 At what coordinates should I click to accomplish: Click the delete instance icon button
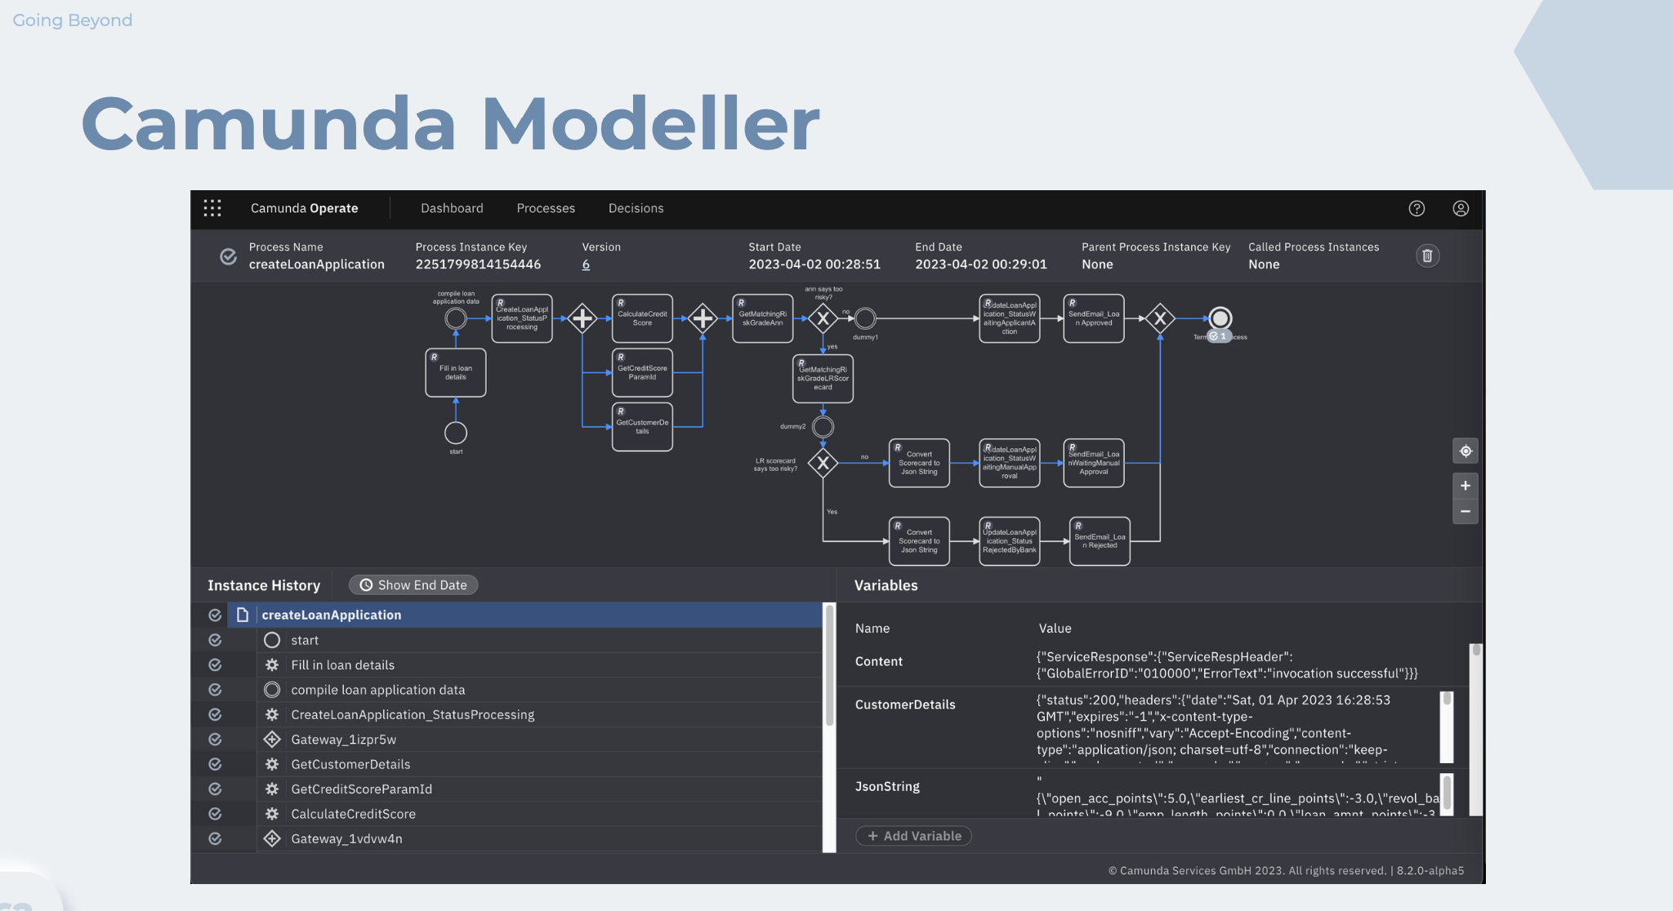pos(1427,256)
